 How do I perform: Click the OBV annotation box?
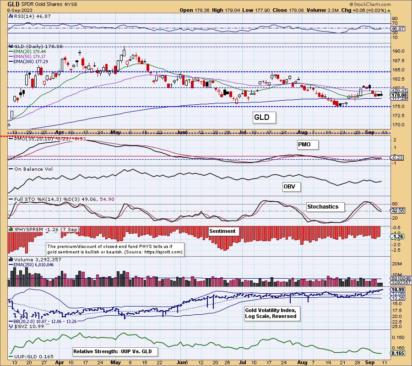(x=292, y=187)
